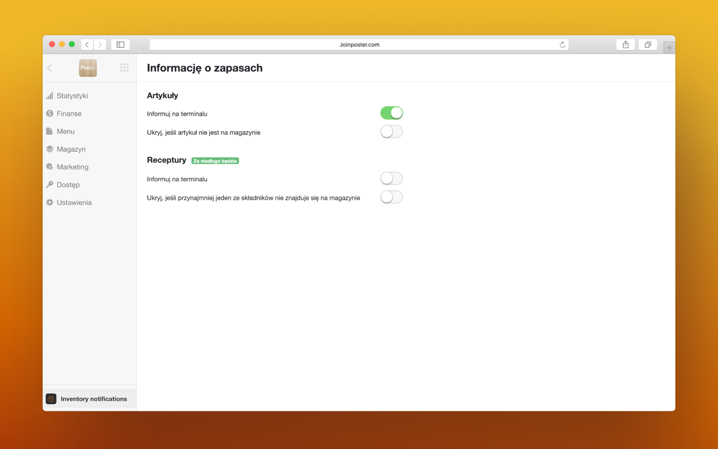Screen dimensions: 718x449
Task: Click the Dostęp key icon
Action: pos(49,185)
